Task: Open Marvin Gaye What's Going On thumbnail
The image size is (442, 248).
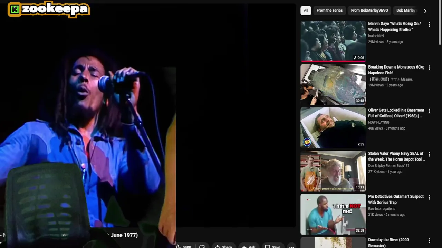Action: click(x=333, y=41)
